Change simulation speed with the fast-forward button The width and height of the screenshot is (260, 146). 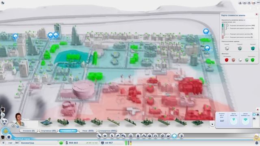(x=17, y=143)
